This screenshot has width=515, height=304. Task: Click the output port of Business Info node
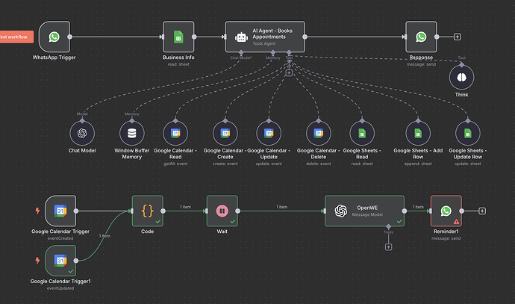194,37
